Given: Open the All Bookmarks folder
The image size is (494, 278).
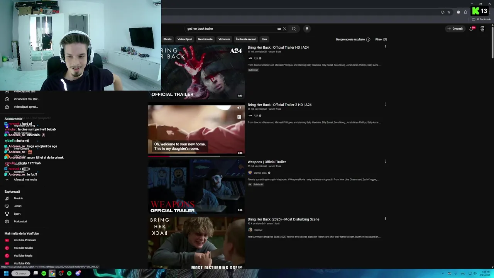Looking at the screenshot, I should coord(482,19).
